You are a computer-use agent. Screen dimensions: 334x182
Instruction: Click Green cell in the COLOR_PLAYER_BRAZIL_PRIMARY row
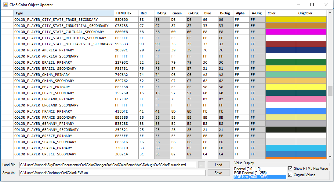click(x=178, y=62)
